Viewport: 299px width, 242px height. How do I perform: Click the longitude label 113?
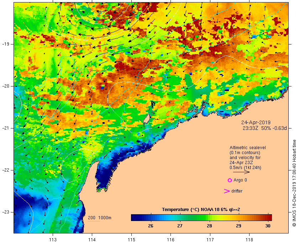pyautogui.click(x=53, y=240)
